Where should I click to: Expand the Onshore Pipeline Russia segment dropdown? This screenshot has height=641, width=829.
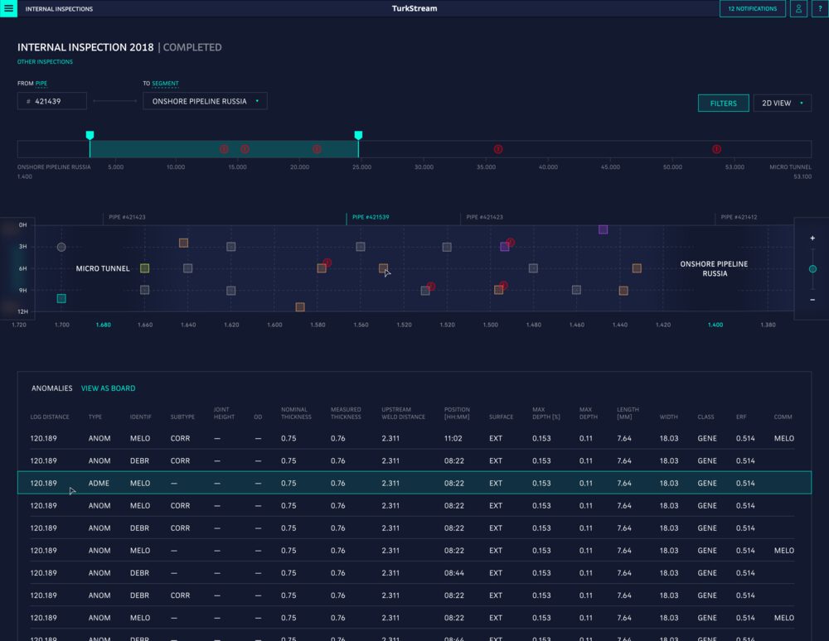pyautogui.click(x=205, y=101)
